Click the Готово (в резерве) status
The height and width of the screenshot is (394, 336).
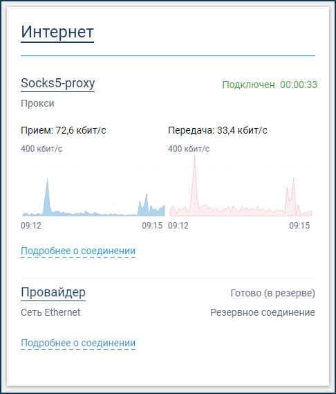point(273,293)
